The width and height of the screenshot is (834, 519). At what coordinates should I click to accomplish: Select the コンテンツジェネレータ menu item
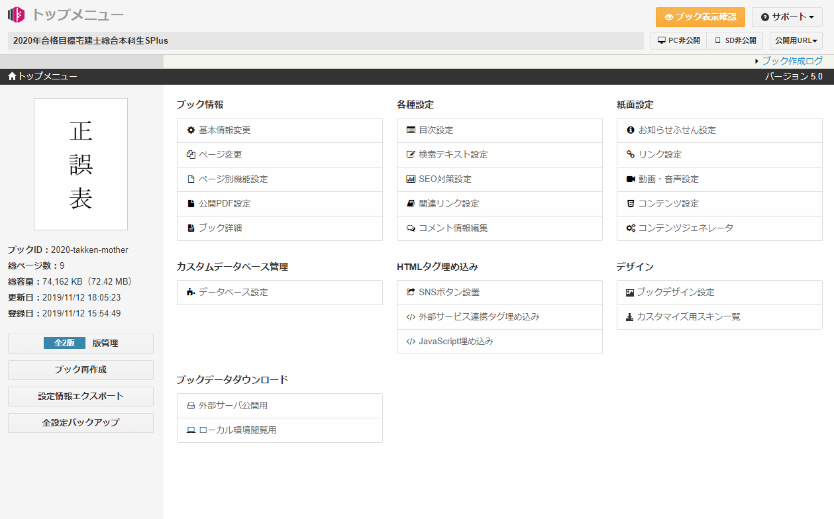(719, 228)
